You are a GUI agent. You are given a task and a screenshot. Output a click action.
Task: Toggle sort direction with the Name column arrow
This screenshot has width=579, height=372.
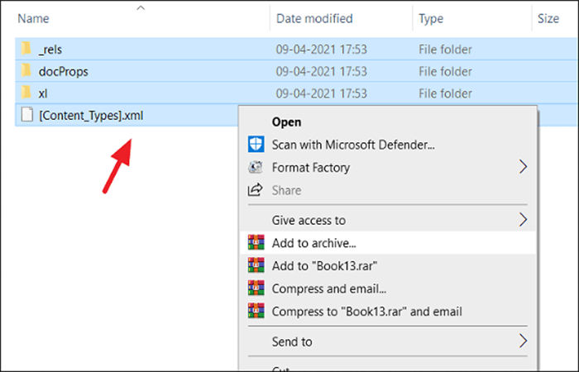[141, 7]
